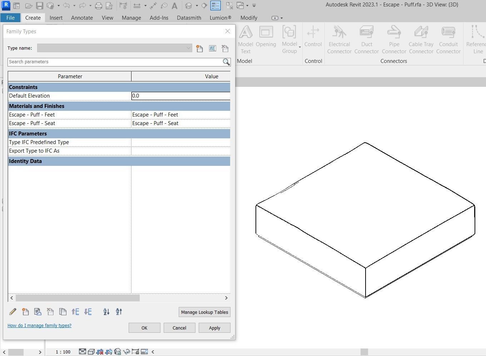Close the Family Types dialog
The image size is (486, 356).
(x=228, y=31)
